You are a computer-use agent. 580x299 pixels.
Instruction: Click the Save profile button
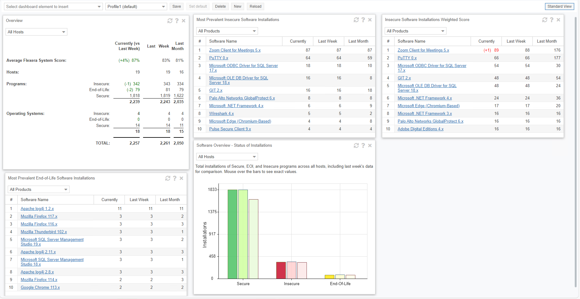[x=176, y=6]
